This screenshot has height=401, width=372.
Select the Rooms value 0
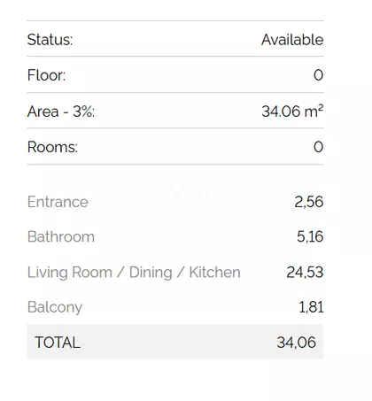318,147
